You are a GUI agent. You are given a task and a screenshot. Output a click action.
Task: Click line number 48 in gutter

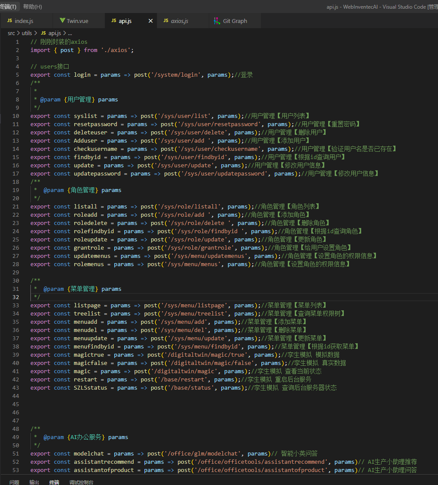[16, 429]
